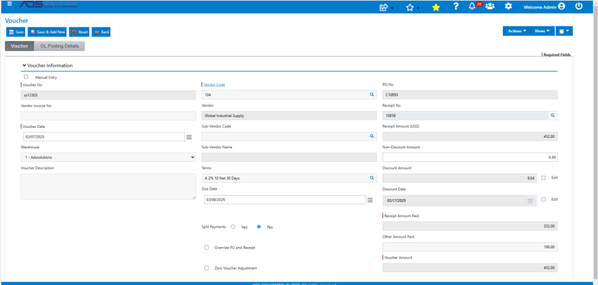Check Override PO and Receipt

tap(207, 248)
